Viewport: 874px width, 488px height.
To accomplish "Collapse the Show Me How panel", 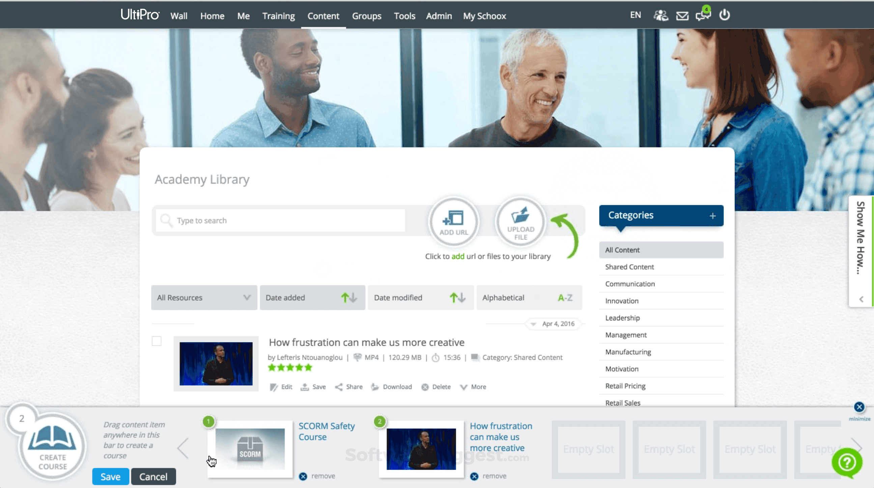I will click(x=861, y=299).
